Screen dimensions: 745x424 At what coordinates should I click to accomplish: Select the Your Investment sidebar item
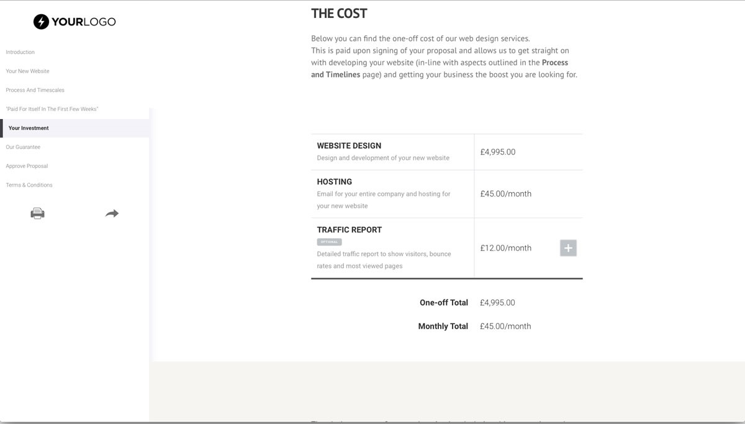point(29,128)
